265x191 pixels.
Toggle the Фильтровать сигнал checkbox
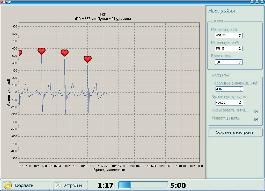click(x=256, y=111)
